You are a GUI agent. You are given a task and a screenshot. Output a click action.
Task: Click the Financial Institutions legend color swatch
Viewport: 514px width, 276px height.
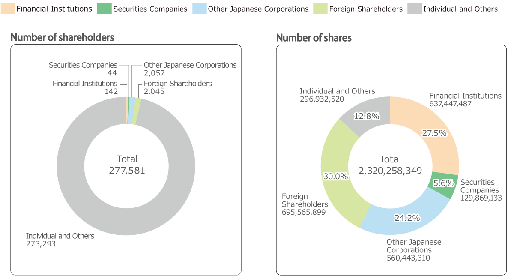tap(7, 8)
